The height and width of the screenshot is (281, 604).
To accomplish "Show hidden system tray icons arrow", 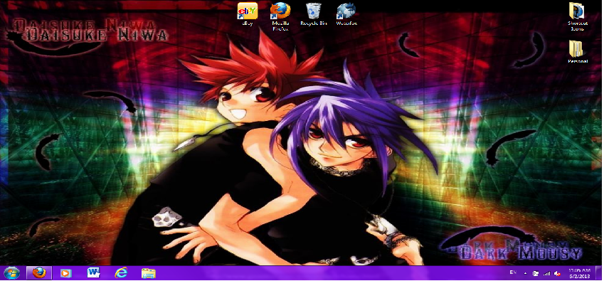I will (x=525, y=273).
